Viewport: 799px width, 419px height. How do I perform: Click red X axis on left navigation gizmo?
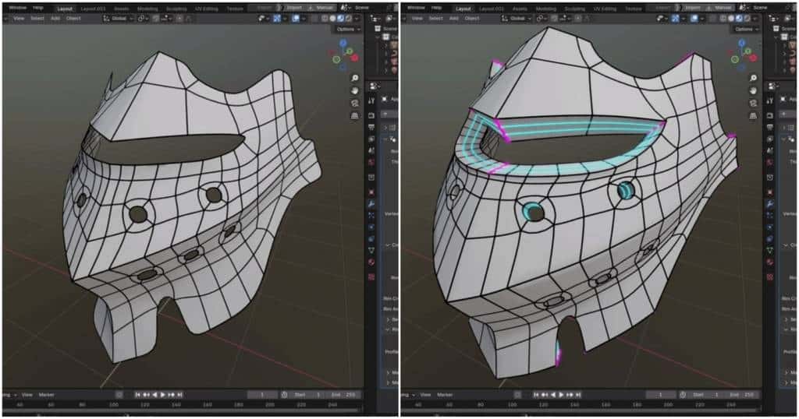355,58
